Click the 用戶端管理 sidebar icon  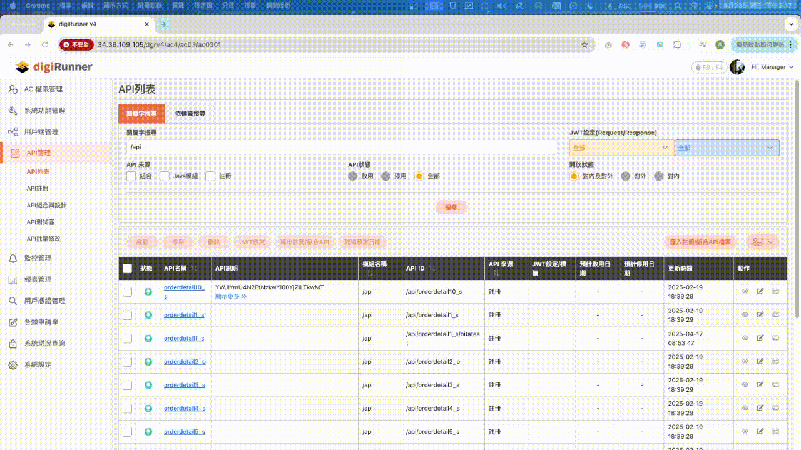[x=13, y=132]
